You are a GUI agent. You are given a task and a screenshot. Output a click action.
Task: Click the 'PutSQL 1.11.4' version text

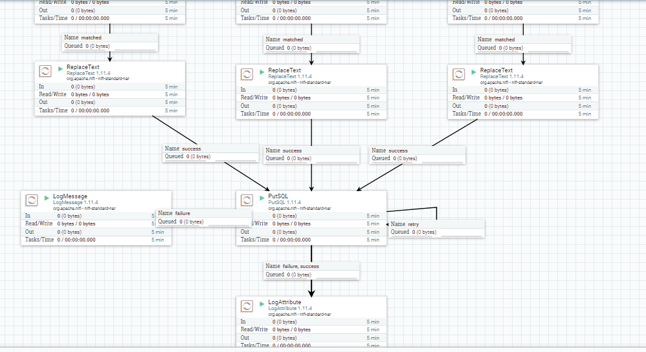[x=285, y=202]
